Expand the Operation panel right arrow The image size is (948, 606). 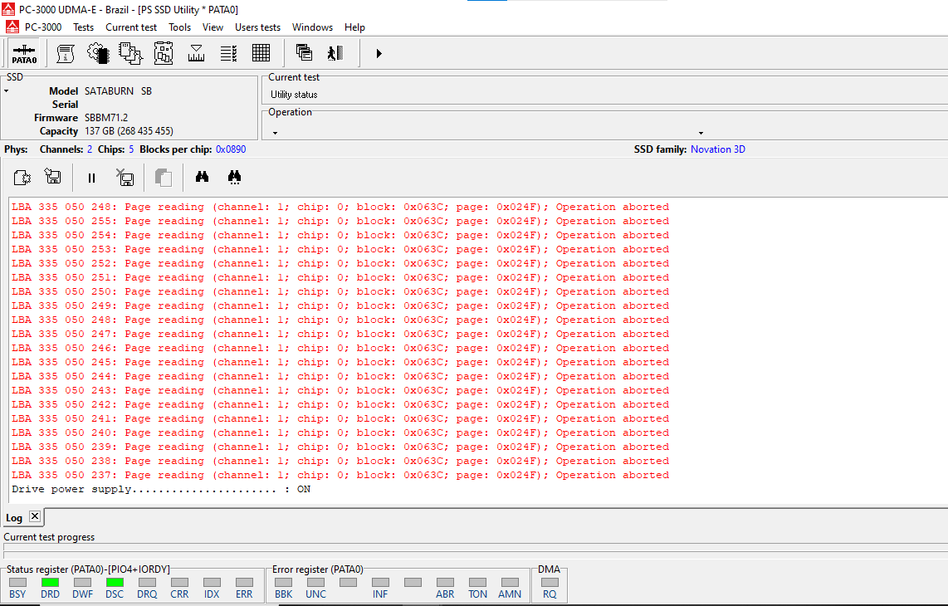click(701, 133)
